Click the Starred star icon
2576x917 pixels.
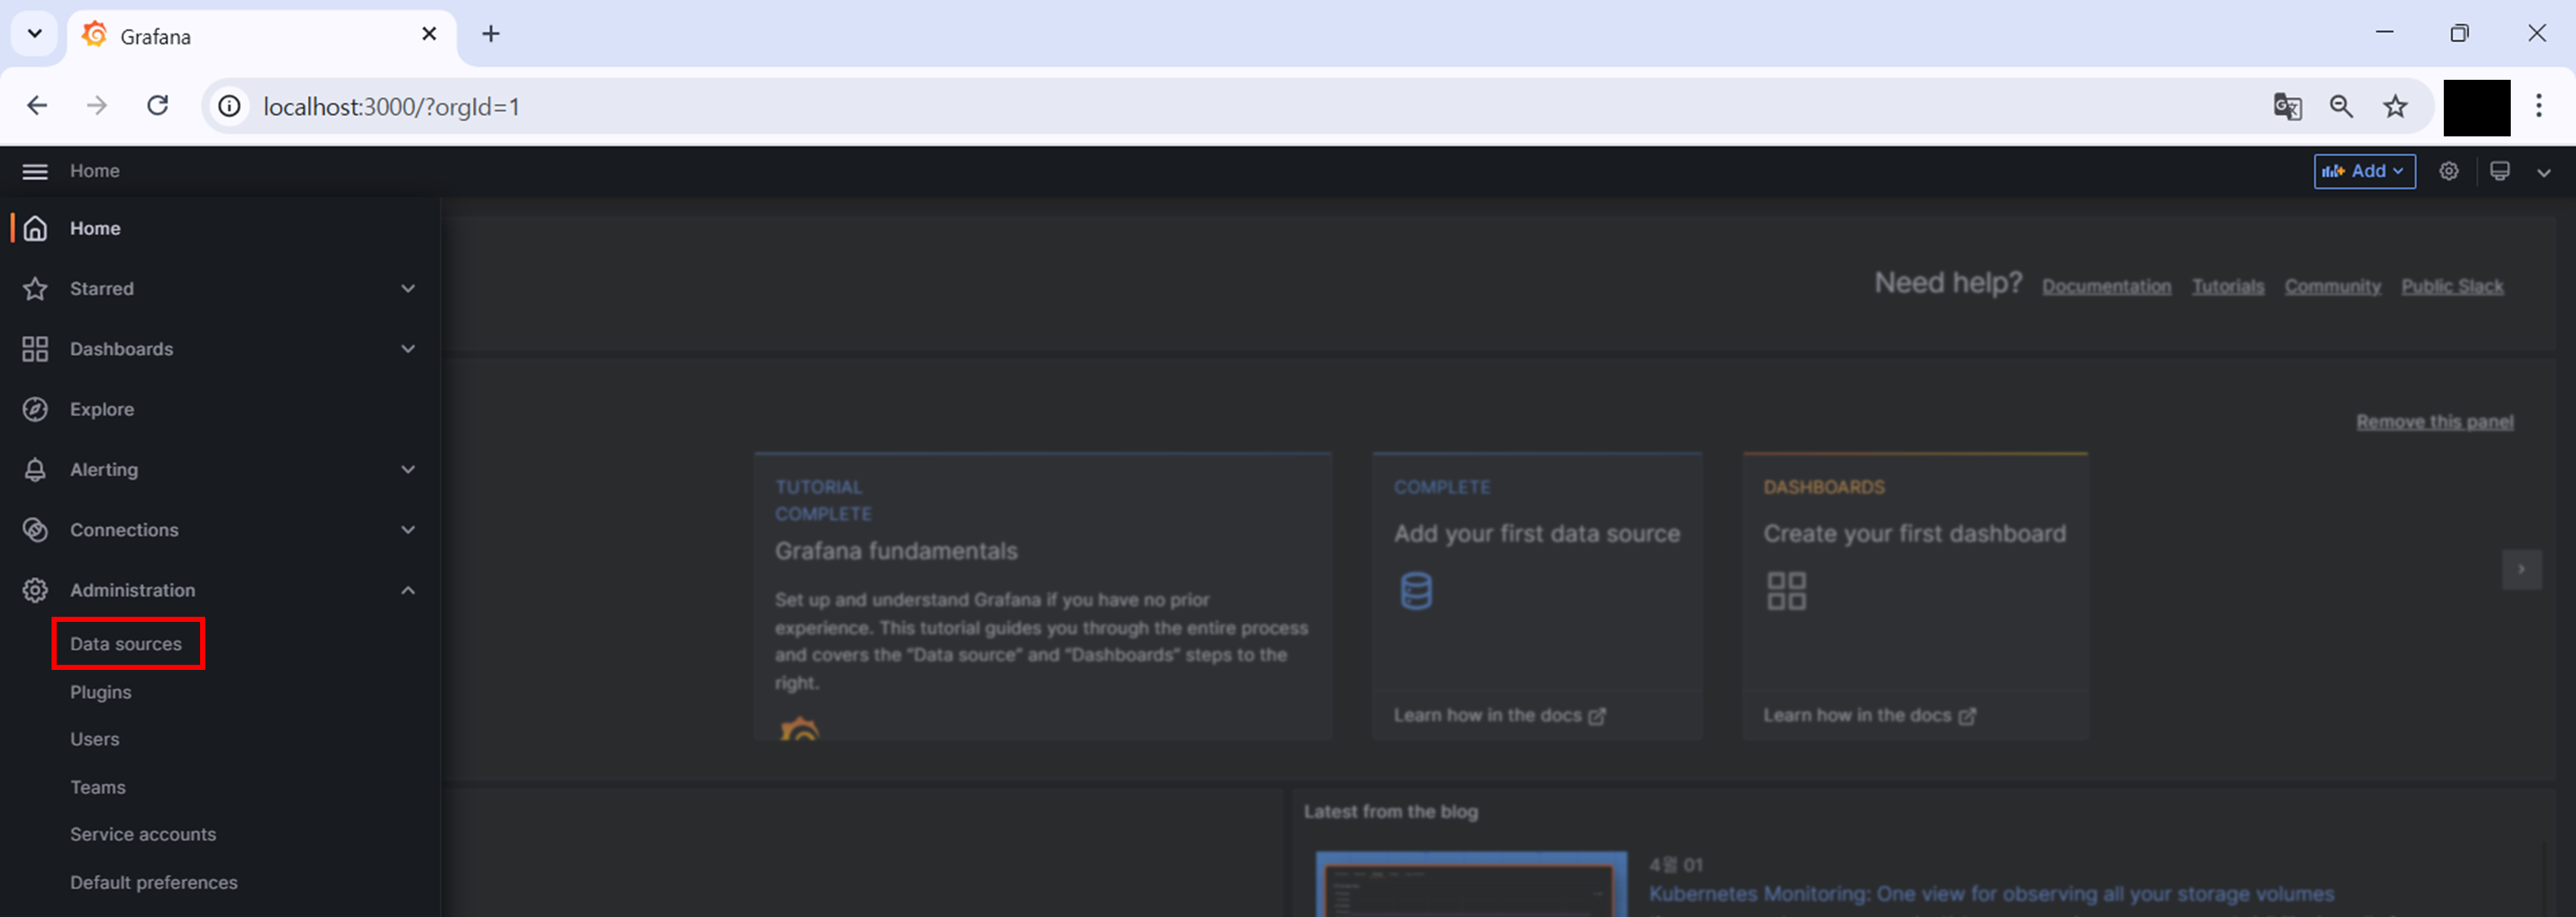(35, 289)
